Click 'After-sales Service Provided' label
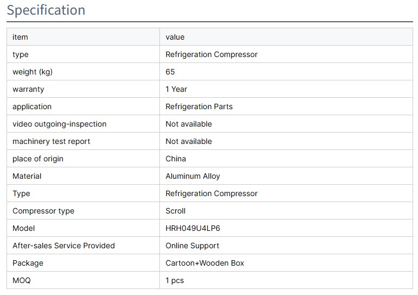The height and width of the screenshot is (295, 418). pyautogui.click(x=63, y=246)
